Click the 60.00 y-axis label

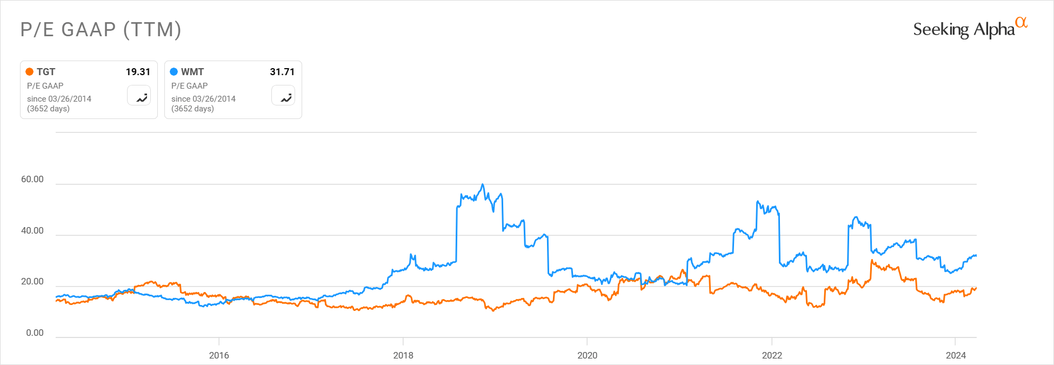(32, 180)
